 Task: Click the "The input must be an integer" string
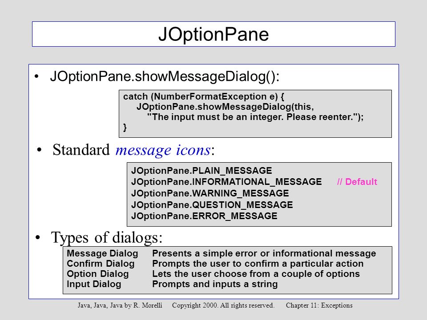255,117
